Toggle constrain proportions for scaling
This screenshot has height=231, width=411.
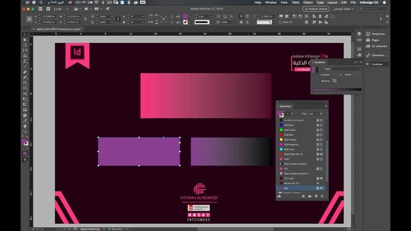(118, 19)
